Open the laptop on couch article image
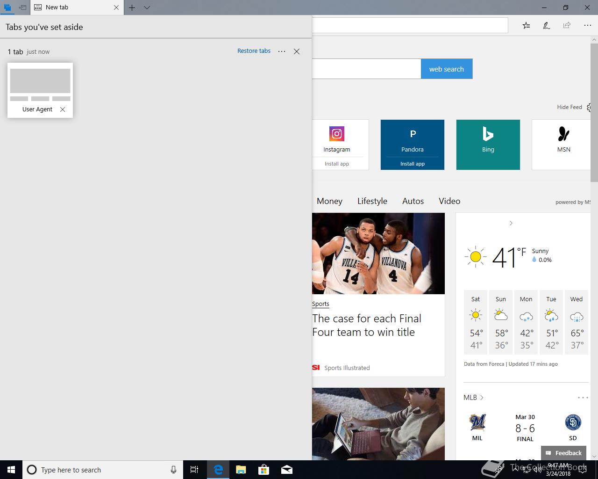The image size is (598, 479). coord(378,424)
